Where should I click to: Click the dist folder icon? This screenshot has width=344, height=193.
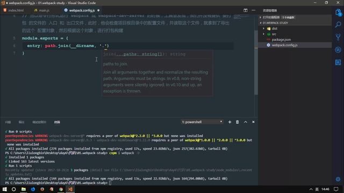click(269, 28)
